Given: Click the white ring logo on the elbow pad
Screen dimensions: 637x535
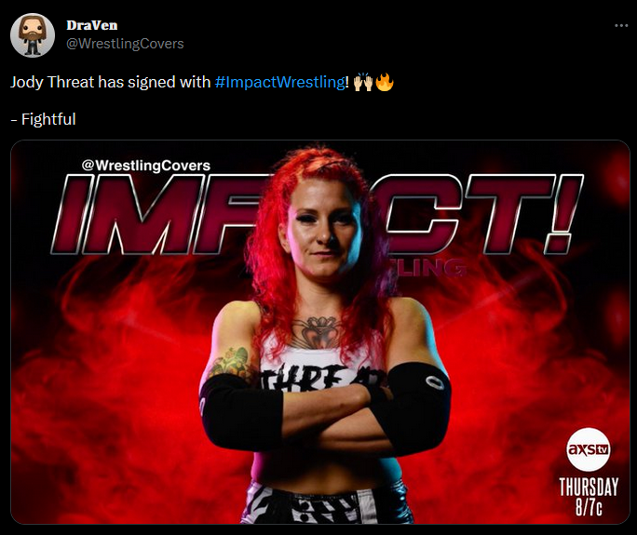Looking at the screenshot, I should (x=434, y=381).
